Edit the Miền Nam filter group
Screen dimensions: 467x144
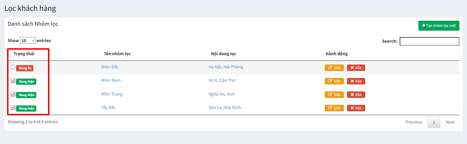334,81
